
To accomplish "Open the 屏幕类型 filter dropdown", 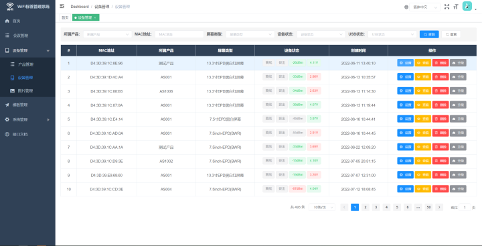I will pos(250,34).
